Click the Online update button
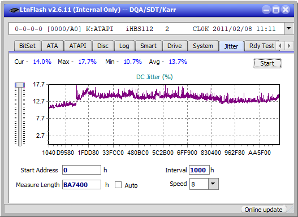298x217 pixels. point(264,210)
